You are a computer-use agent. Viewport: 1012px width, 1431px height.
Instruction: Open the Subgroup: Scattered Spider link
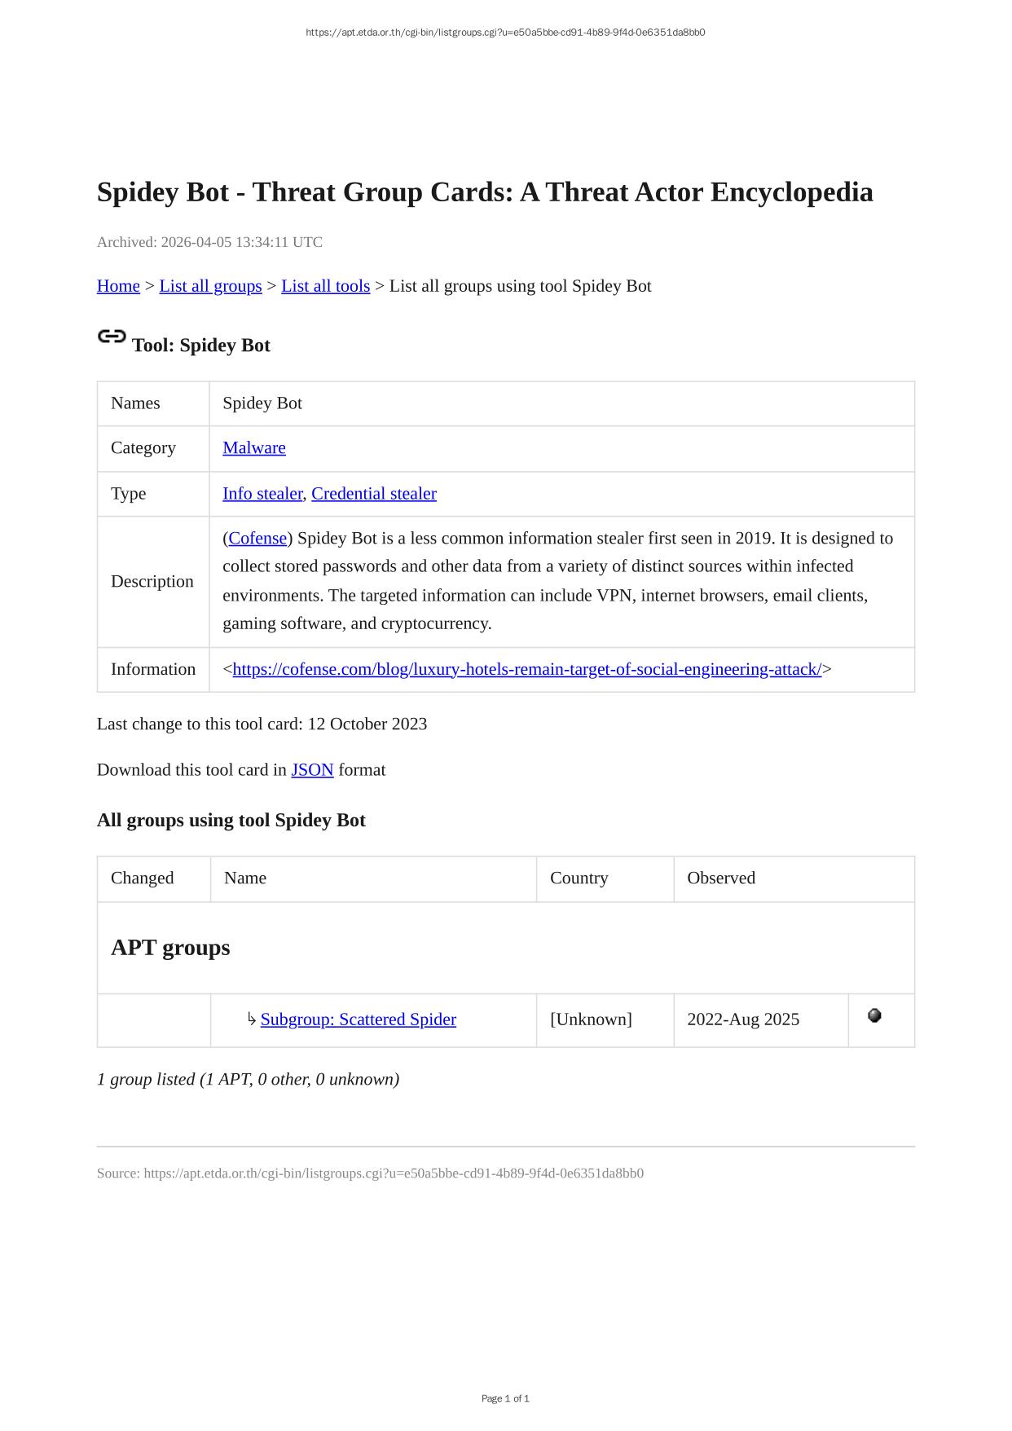pyautogui.click(x=359, y=1019)
